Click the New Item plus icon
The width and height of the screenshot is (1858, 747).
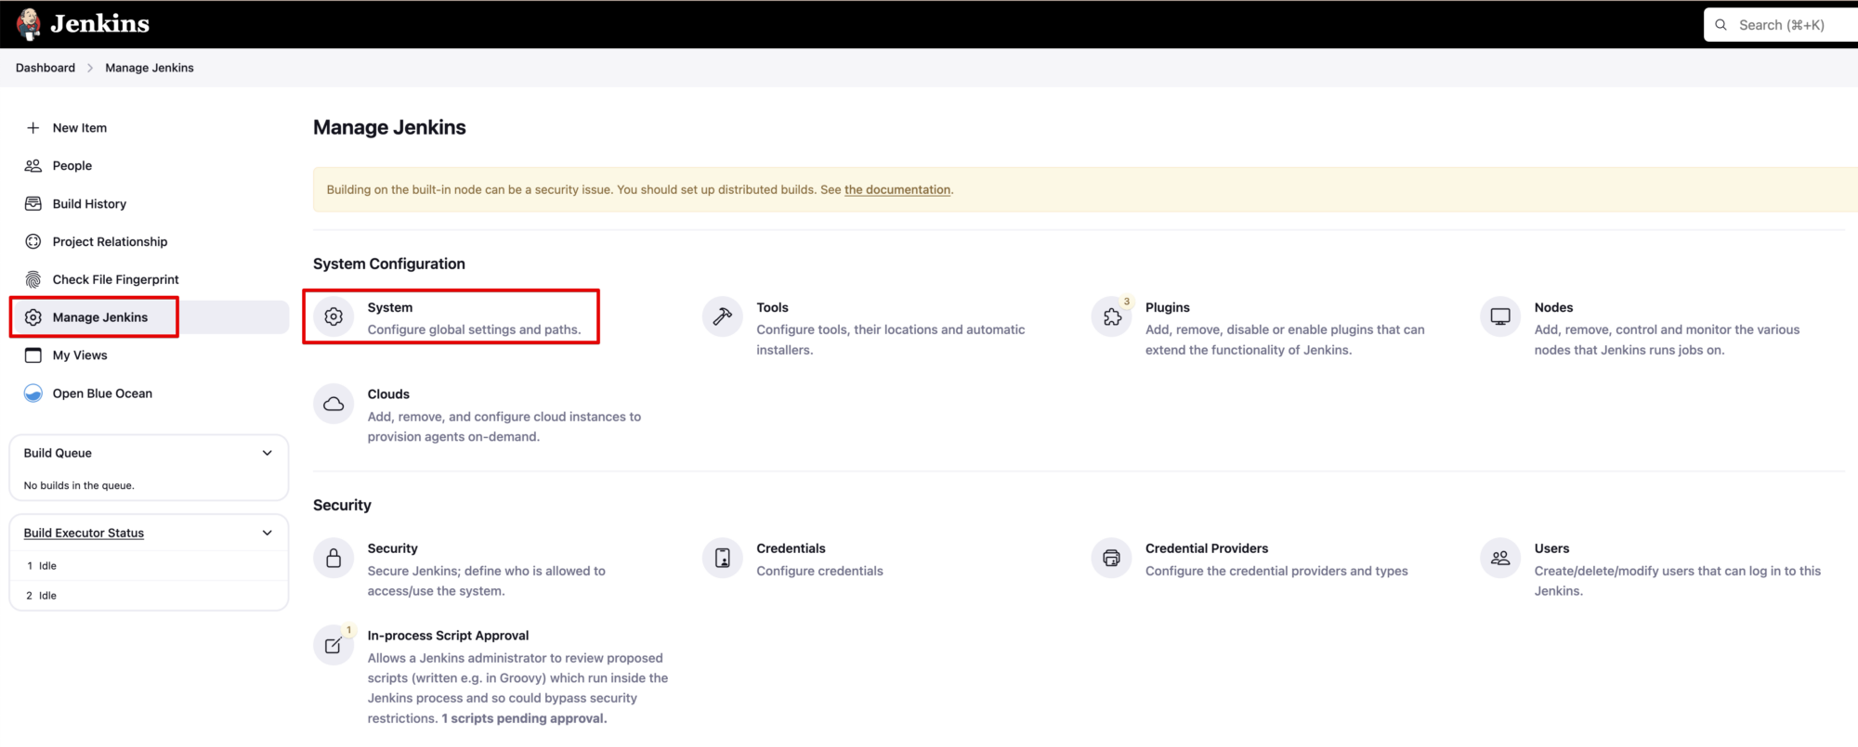click(x=33, y=128)
